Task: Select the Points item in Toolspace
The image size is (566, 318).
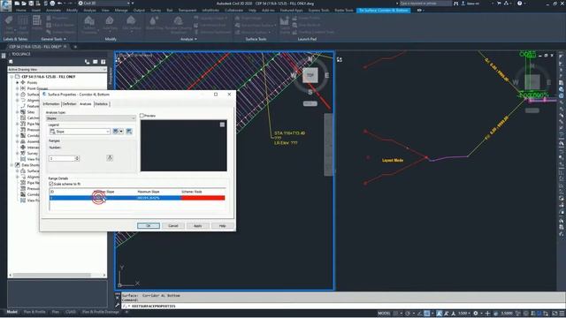Action: click(32, 82)
